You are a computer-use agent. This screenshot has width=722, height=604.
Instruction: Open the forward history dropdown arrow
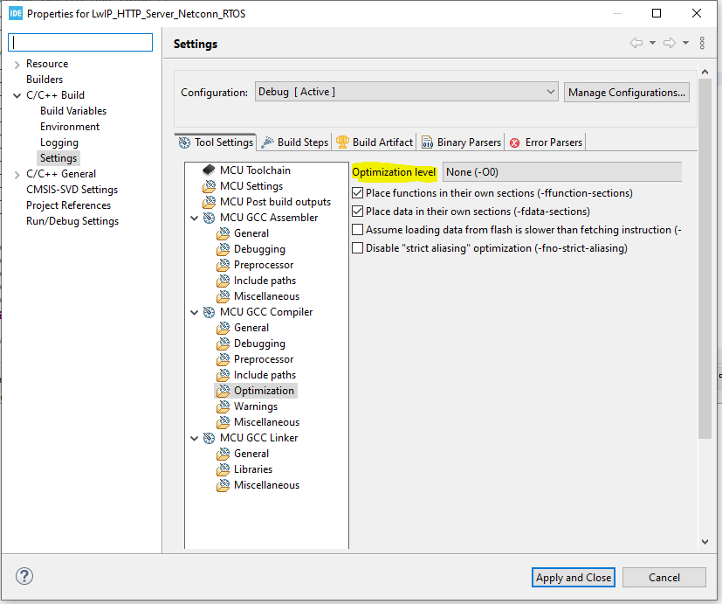pyautogui.click(x=685, y=43)
